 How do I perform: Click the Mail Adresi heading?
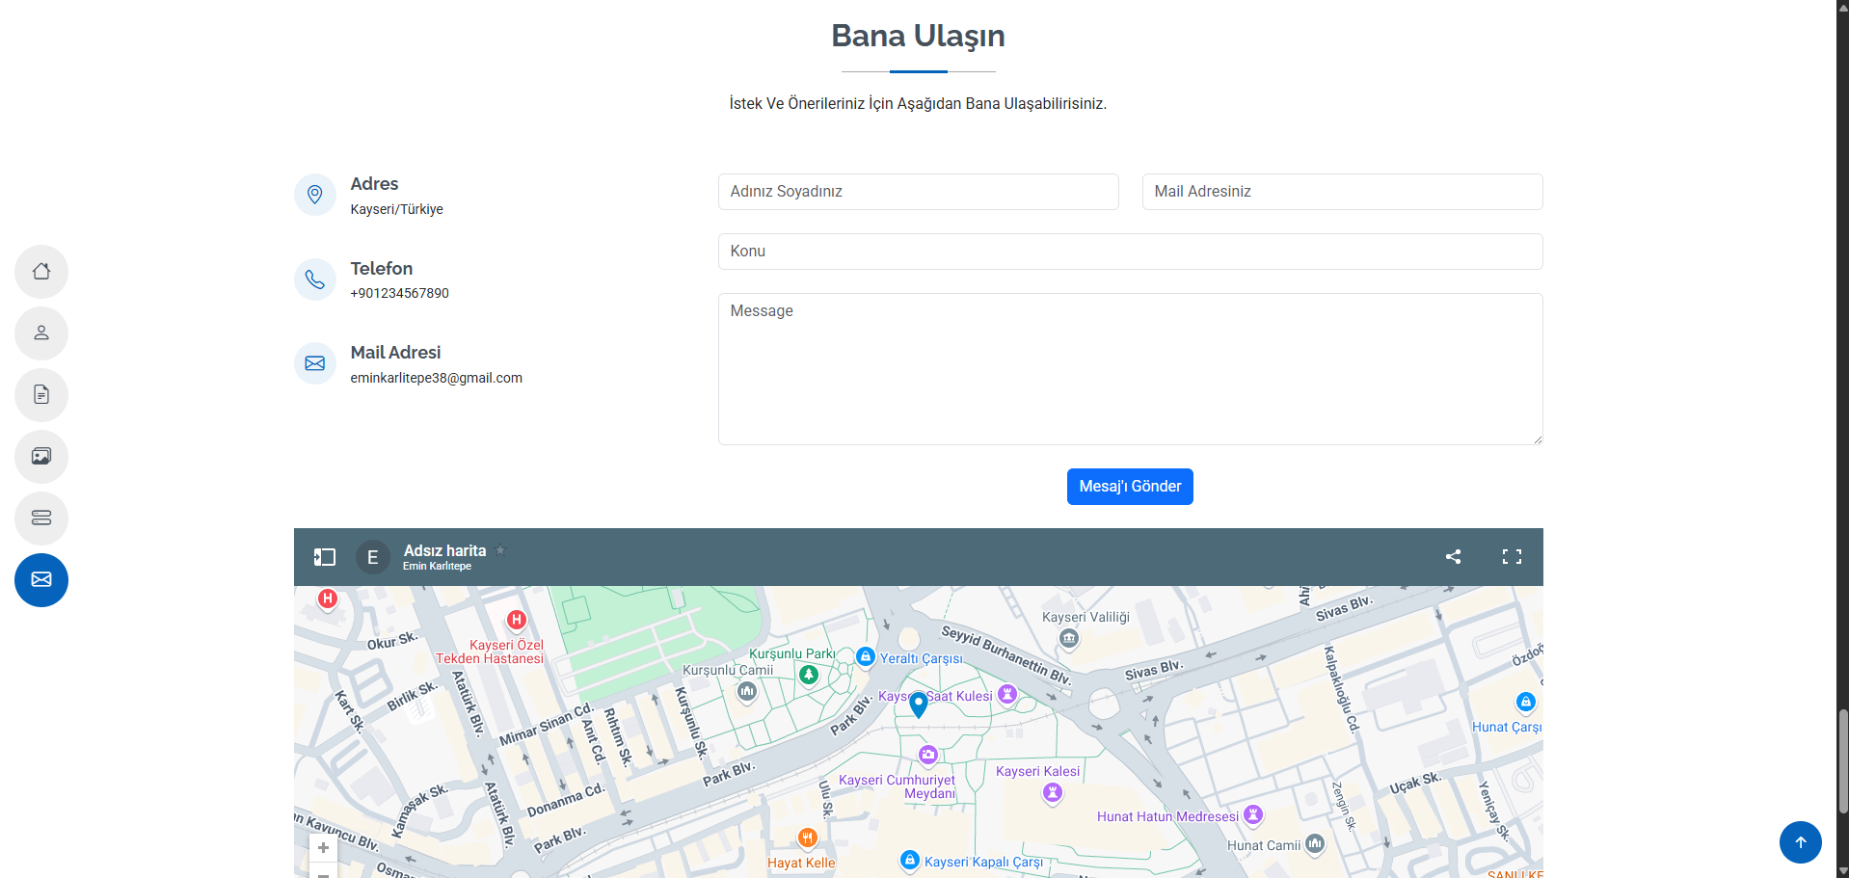click(396, 353)
